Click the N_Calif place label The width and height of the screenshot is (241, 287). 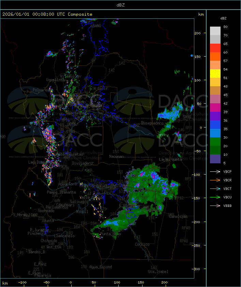click(x=101, y=88)
